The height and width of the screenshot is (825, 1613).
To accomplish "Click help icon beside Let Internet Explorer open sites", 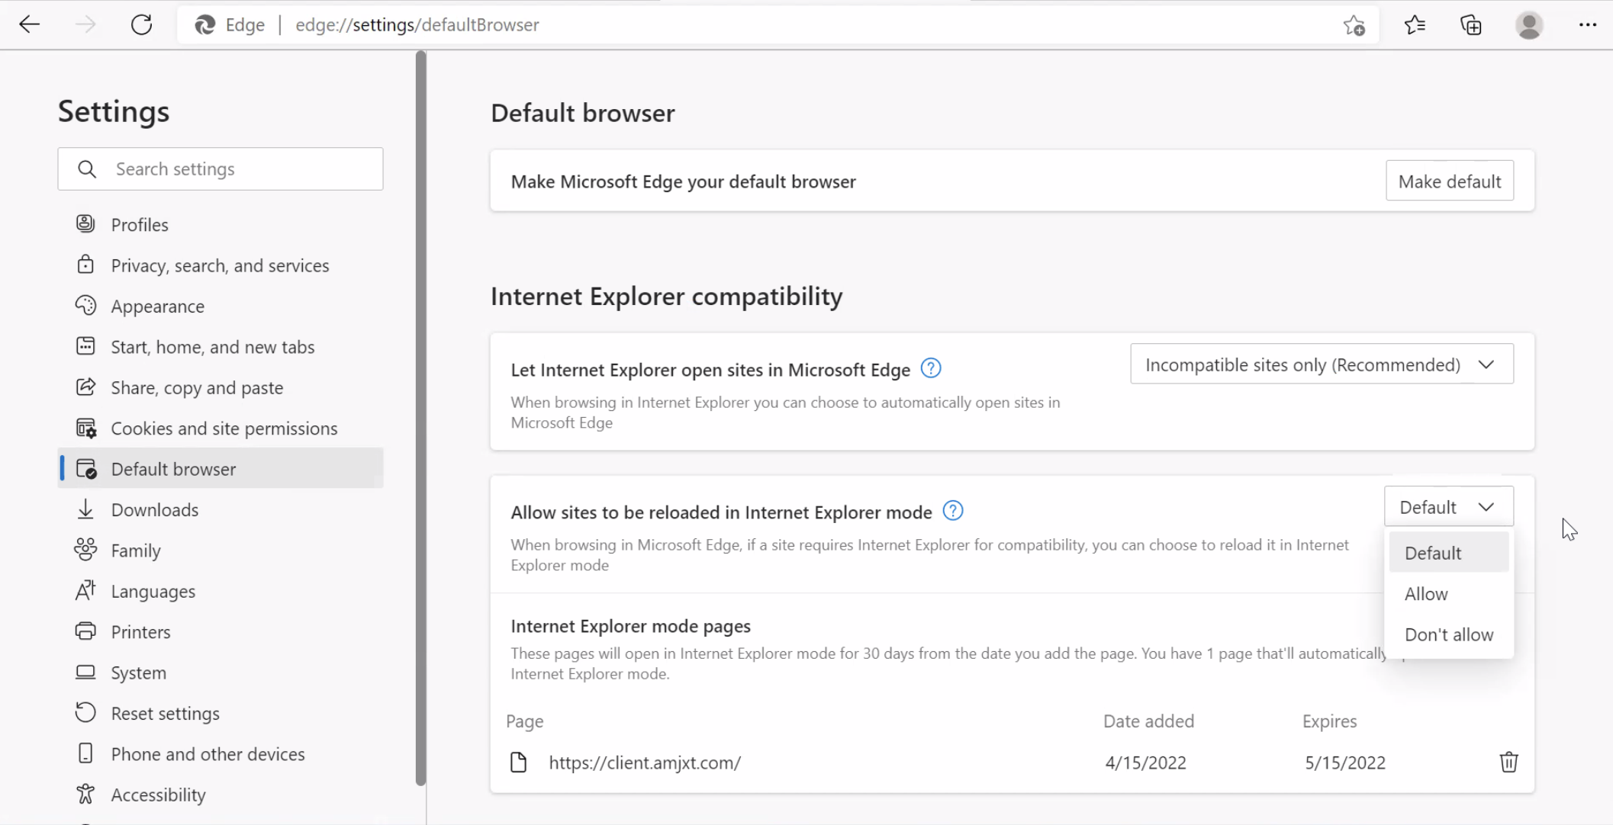I will pyautogui.click(x=931, y=368).
